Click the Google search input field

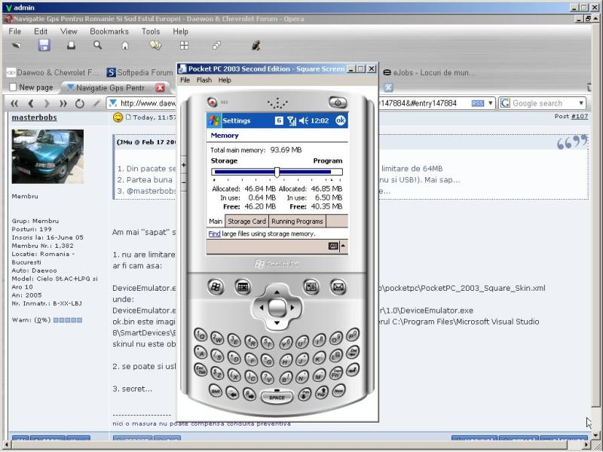(544, 103)
